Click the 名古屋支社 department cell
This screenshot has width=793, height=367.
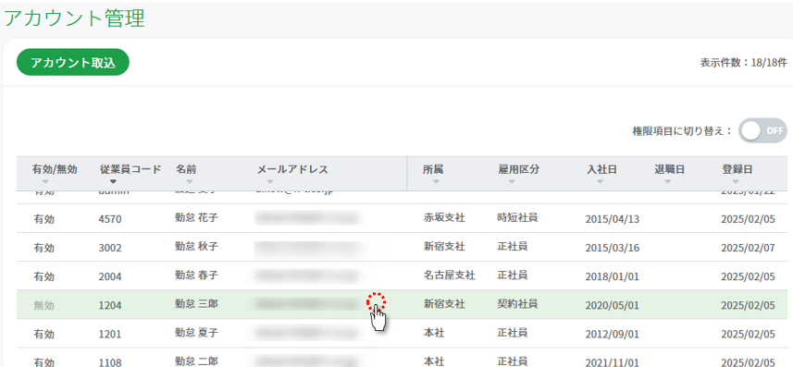449,275
